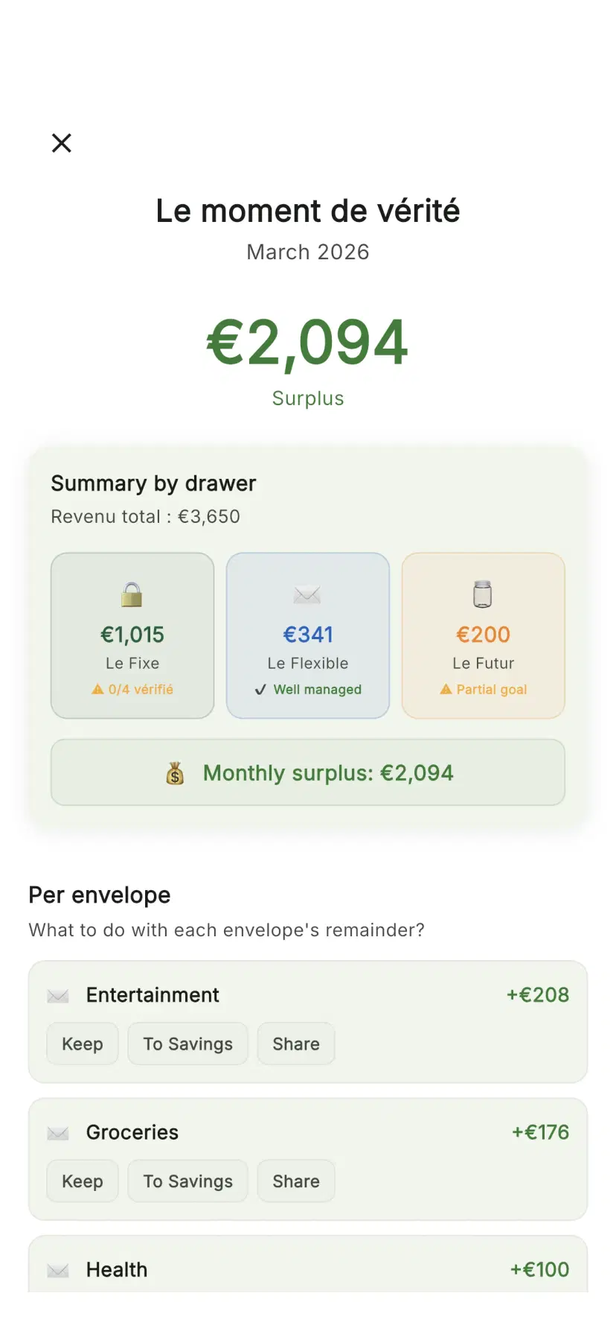
Task: Select Keep for the Entertainment envelope
Action: (x=82, y=1044)
